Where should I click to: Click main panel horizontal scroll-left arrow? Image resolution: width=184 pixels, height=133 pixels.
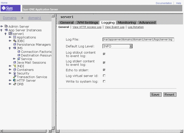pyautogui.click(x=58, y=131)
